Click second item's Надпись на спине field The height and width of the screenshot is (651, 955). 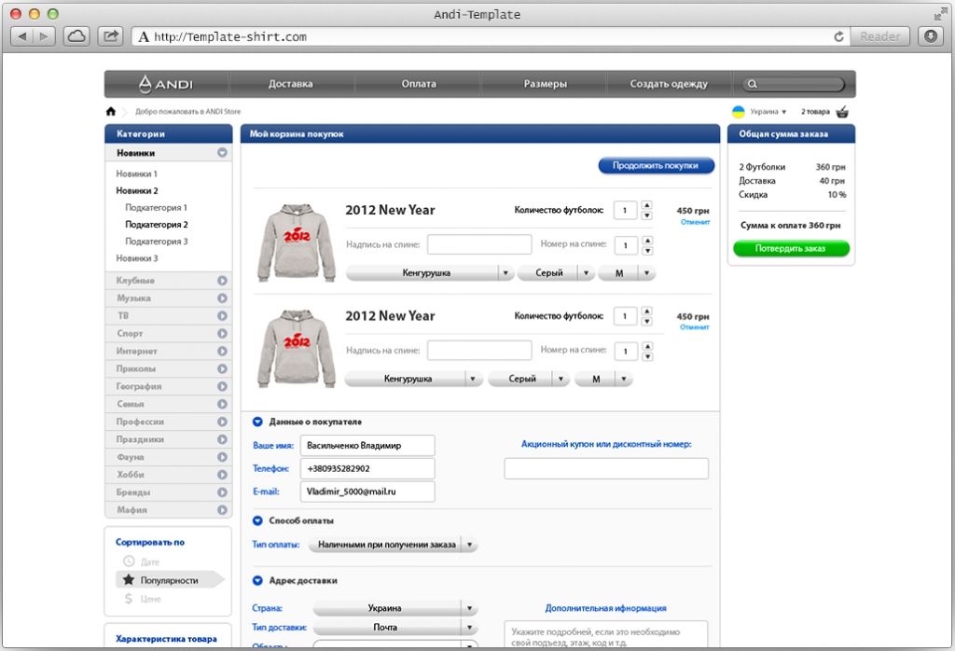479,350
